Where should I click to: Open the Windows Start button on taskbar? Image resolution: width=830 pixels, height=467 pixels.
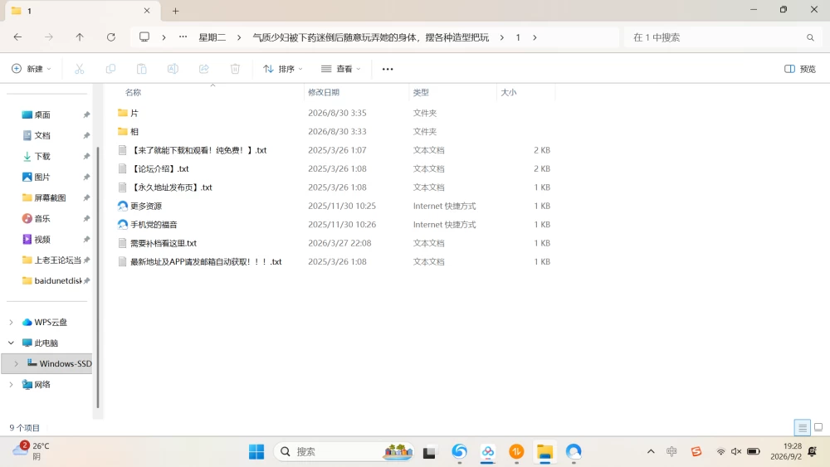click(x=256, y=452)
